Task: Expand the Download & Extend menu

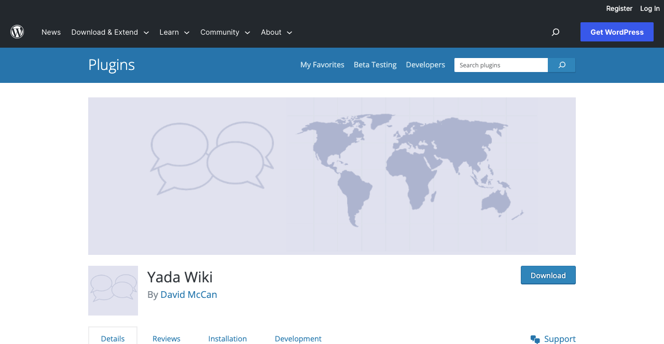Action: (110, 32)
